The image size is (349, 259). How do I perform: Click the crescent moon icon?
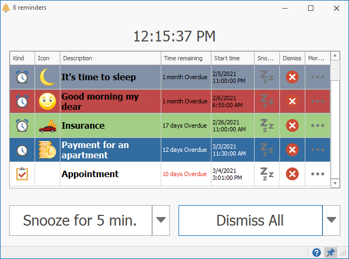47,77
